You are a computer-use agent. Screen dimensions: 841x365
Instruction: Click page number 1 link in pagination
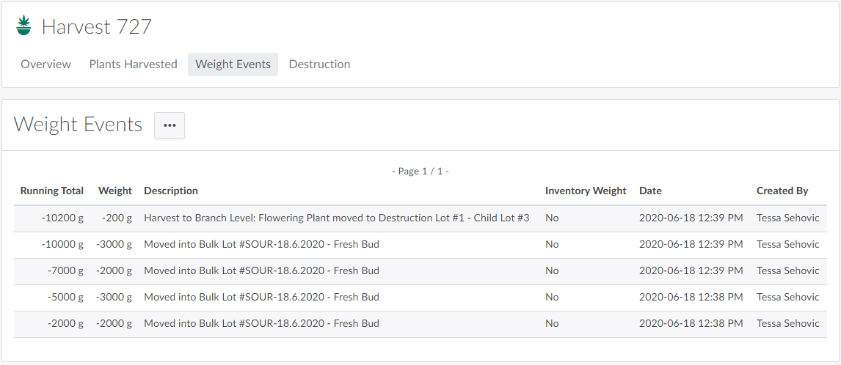[x=440, y=172]
